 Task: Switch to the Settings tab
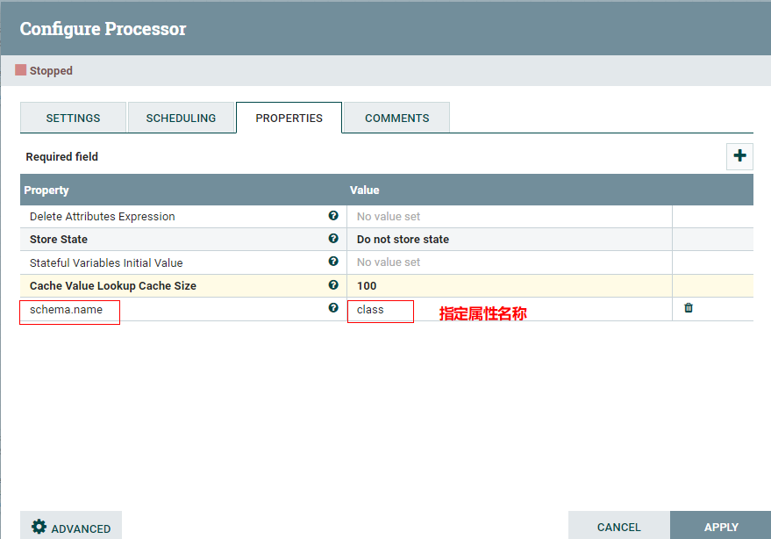(73, 117)
